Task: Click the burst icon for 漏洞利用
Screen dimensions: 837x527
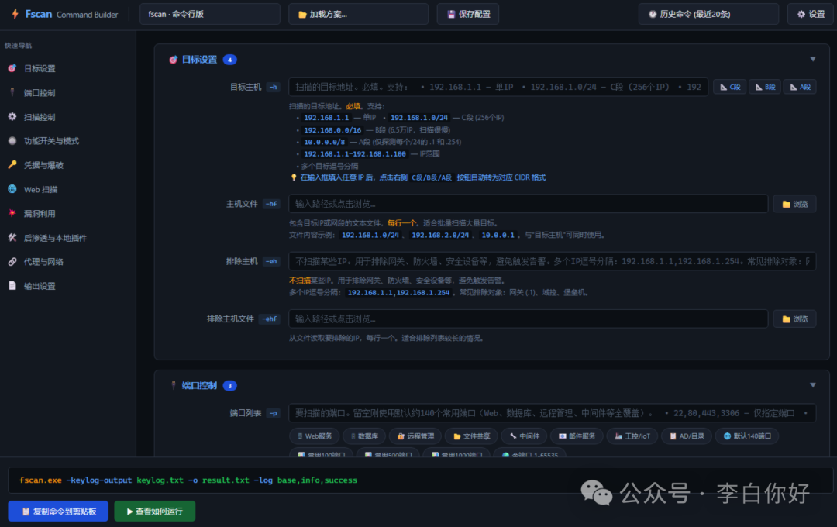Action: [12, 214]
